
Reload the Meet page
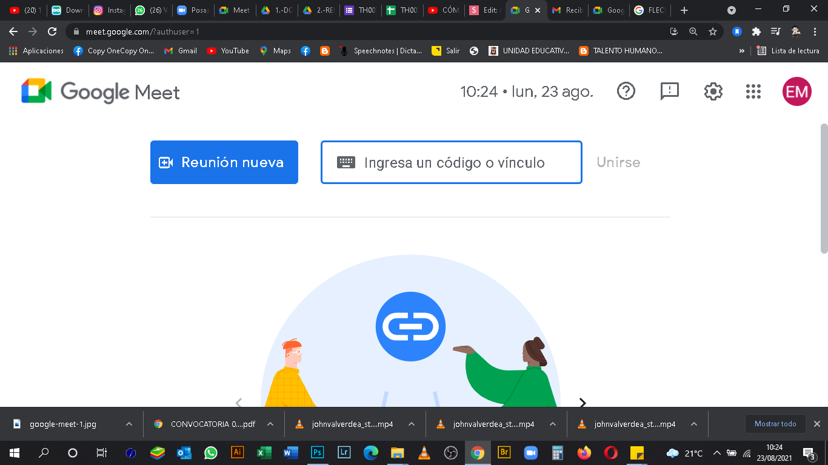(x=52, y=31)
